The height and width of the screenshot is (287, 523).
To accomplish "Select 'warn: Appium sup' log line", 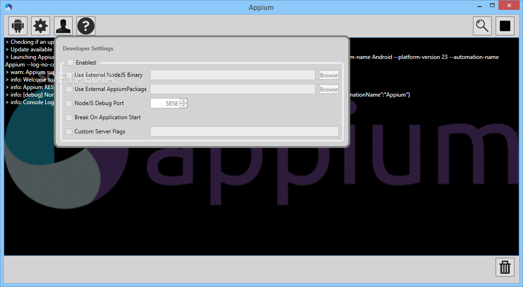I will click(29, 72).
